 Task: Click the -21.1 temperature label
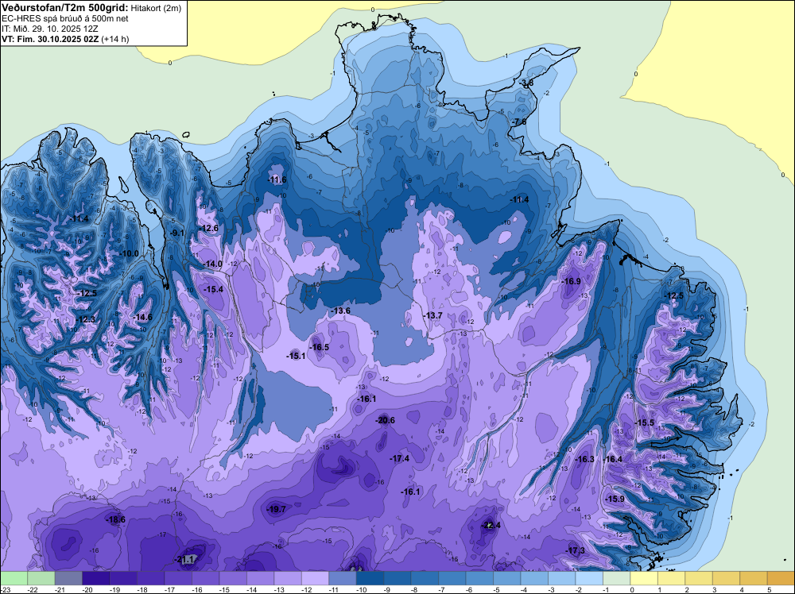click(x=185, y=559)
